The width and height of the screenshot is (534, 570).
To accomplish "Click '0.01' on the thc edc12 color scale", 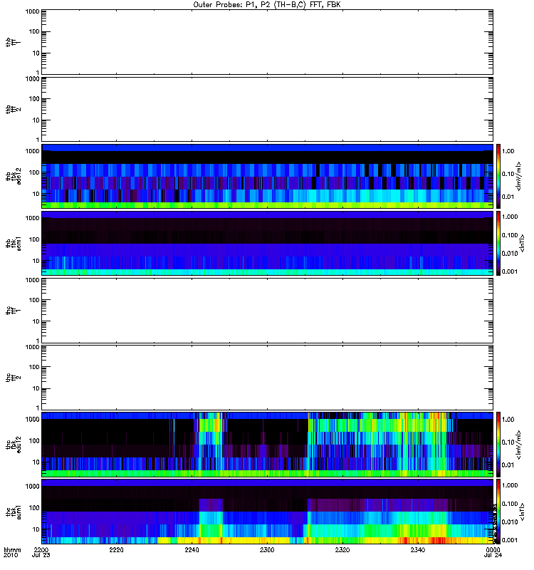I will [x=508, y=465].
